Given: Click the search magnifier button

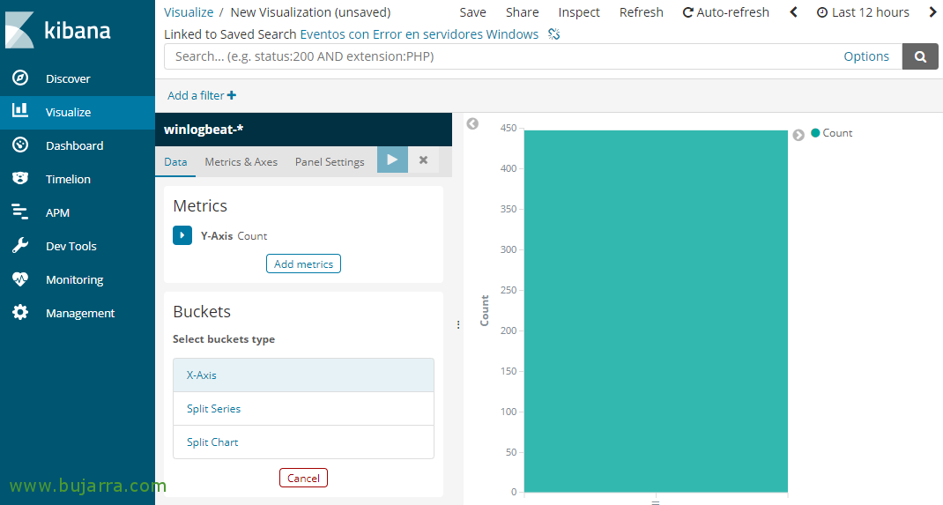Looking at the screenshot, I should pyautogui.click(x=920, y=56).
